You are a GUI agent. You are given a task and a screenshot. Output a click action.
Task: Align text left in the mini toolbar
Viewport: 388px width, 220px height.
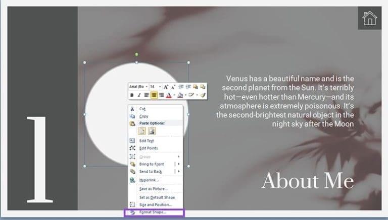coord(147,95)
